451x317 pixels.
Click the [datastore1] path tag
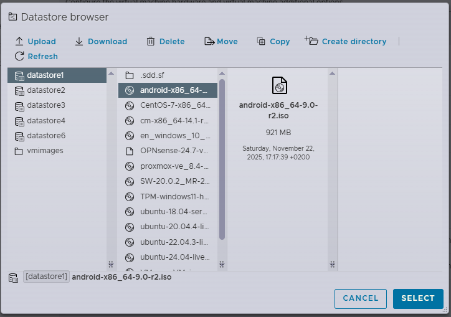point(46,277)
